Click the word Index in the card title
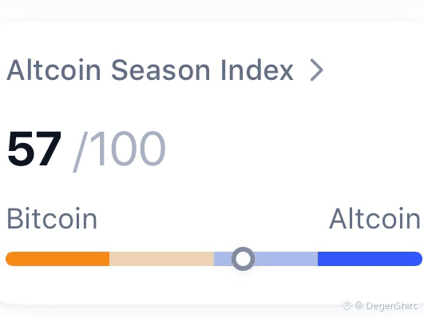 257,70
